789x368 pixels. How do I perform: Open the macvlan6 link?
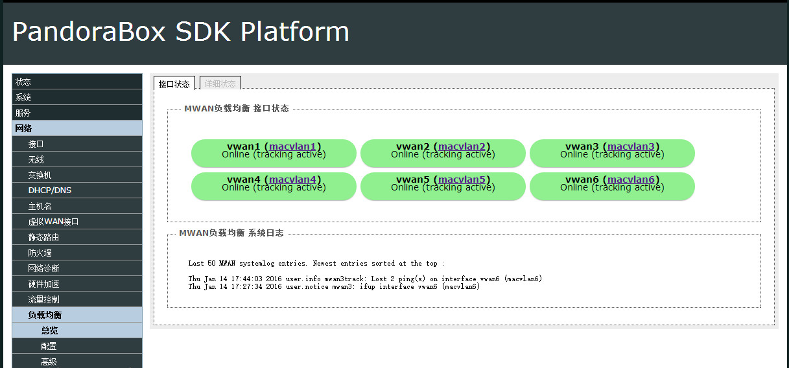(631, 179)
